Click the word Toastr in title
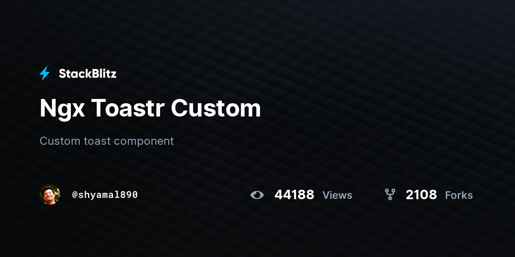Viewport: 515px width, 257px height. (x=128, y=108)
